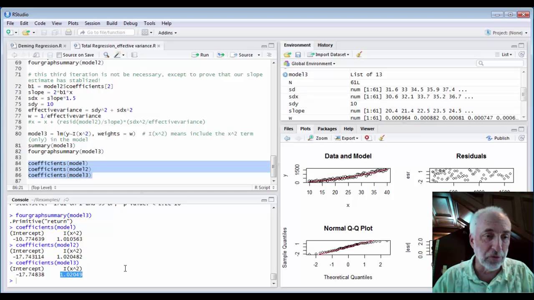Click the compile report notebook icon
This screenshot has height=300, width=534.
[134, 55]
